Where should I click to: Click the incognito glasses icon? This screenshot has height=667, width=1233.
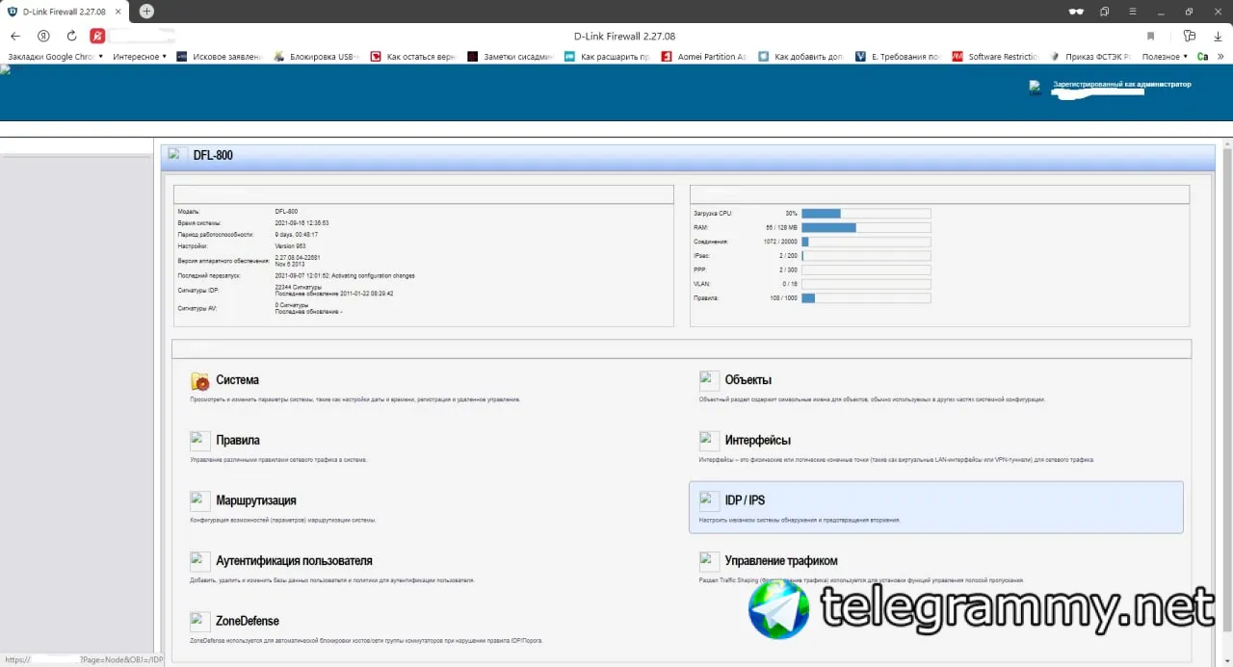click(1076, 12)
